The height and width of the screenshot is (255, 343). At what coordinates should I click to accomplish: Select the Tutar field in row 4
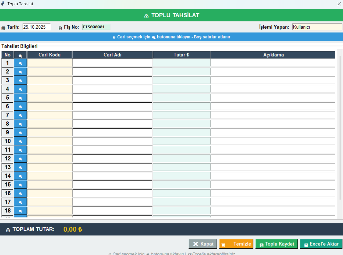coord(182,89)
